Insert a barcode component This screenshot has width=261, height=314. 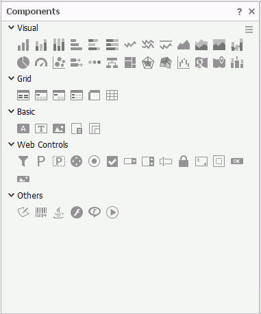(41, 212)
